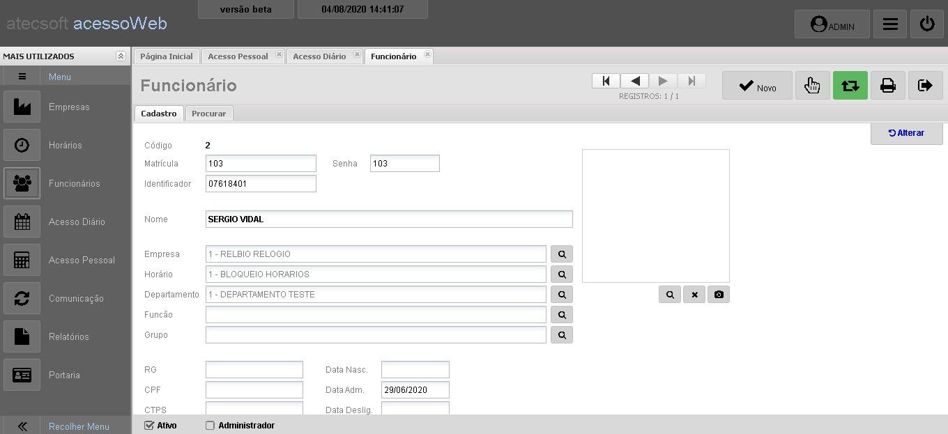This screenshot has height=434, width=948.
Task: Click the Senha input field
Action: click(405, 164)
